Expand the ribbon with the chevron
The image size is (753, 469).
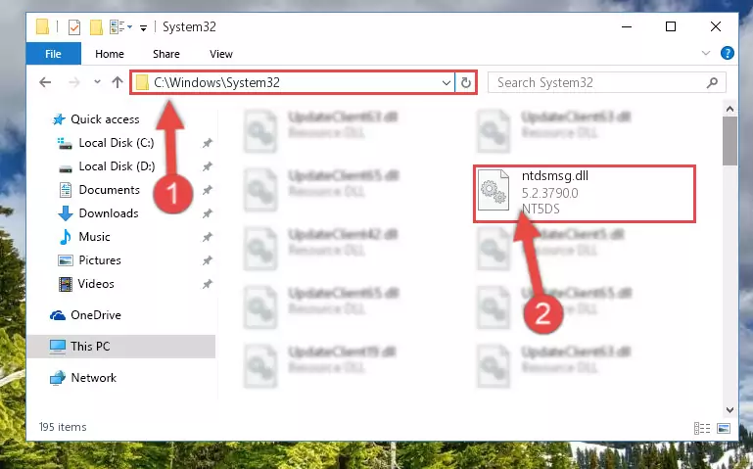(706, 53)
